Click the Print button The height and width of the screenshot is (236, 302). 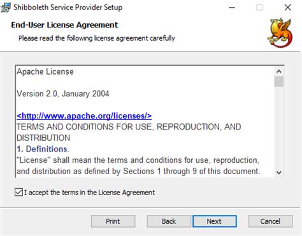pos(113,221)
